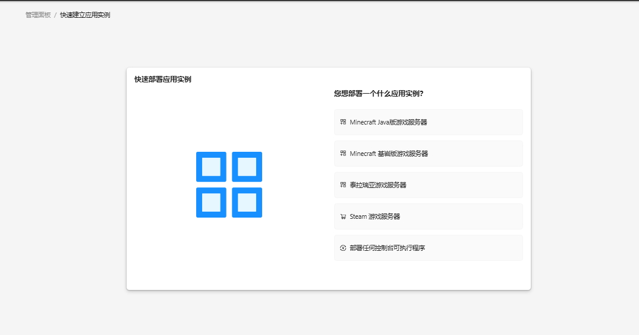The image size is (639, 335).
Task: Click the top-left blue square of the illustration
Action: point(211,167)
